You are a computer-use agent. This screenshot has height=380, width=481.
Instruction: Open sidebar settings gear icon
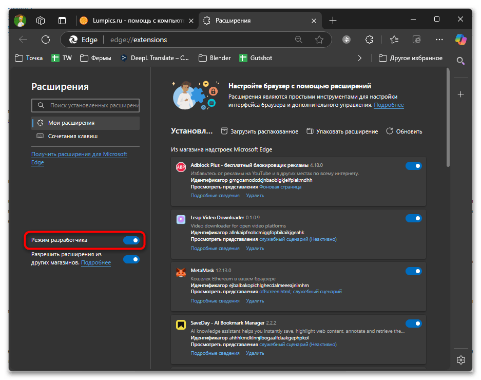pyautogui.click(x=461, y=360)
